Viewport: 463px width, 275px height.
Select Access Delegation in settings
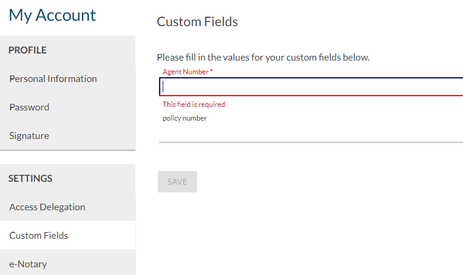[68, 207]
